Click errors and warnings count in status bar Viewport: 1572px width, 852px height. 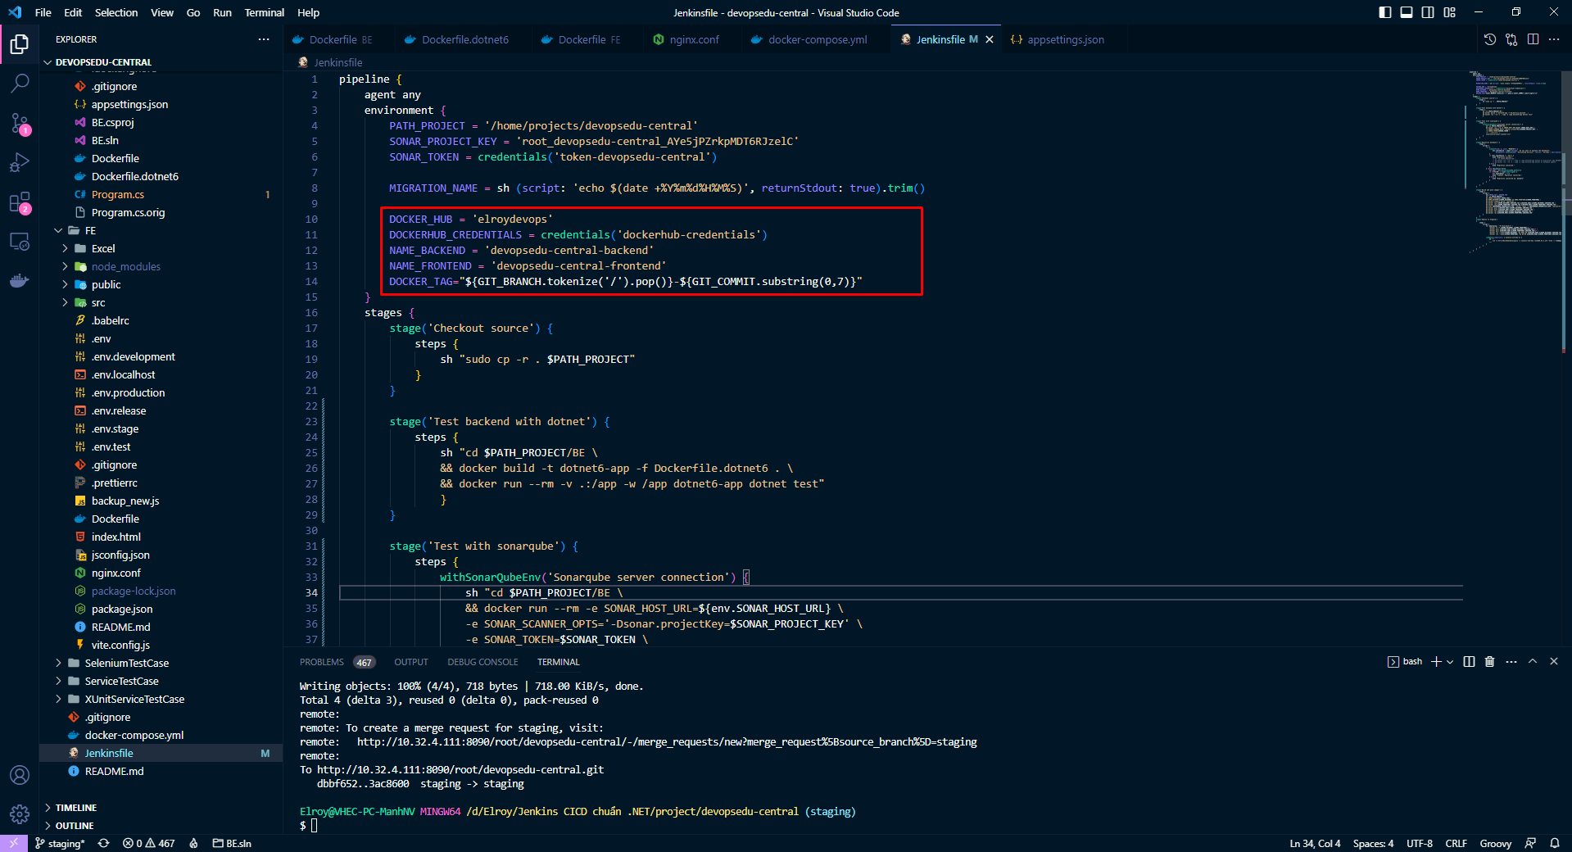[x=149, y=843]
